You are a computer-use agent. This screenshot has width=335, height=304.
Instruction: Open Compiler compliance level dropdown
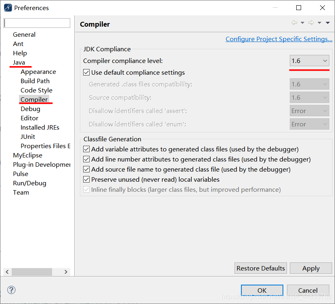309,61
